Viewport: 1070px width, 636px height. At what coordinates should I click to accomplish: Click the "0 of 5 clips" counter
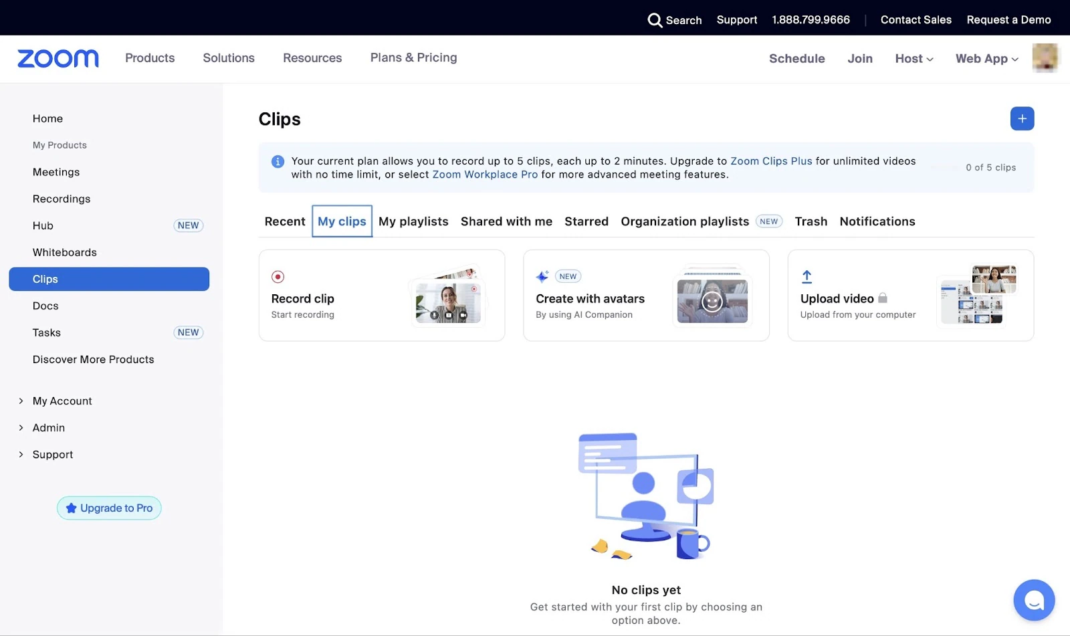tap(991, 168)
